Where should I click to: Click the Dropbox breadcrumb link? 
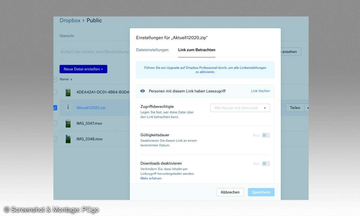pyautogui.click(x=70, y=20)
